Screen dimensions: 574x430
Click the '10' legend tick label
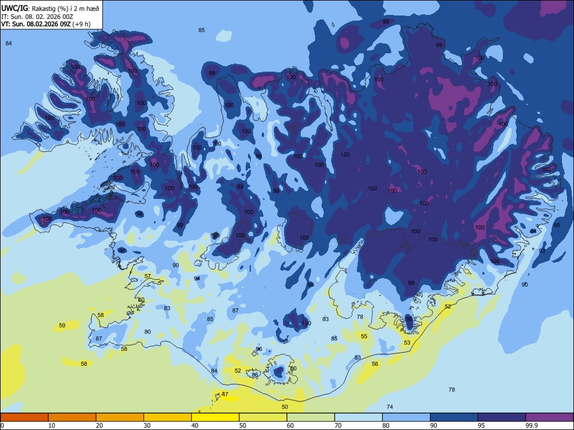click(52, 425)
